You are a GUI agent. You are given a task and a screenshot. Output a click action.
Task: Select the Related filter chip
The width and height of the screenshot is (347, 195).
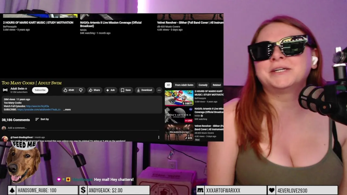(x=217, y=85)
